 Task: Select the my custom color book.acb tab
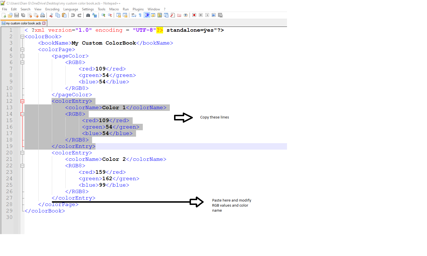[24, 23]
